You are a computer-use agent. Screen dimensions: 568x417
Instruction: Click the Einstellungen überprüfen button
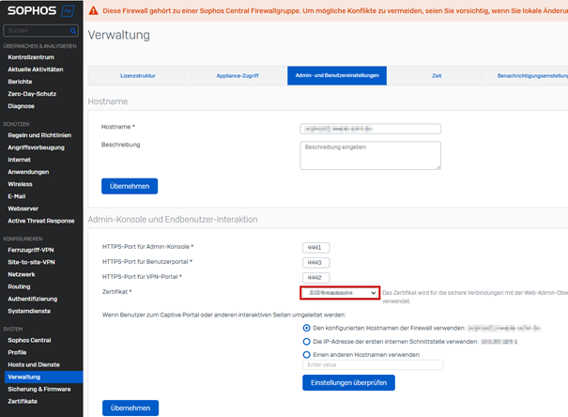pos(348,383)
